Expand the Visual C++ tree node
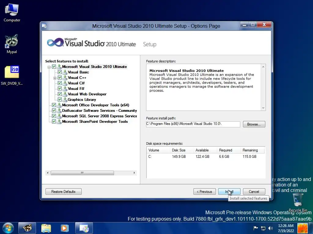This screenshot has width=313, height=234. [x=55, y=78]
